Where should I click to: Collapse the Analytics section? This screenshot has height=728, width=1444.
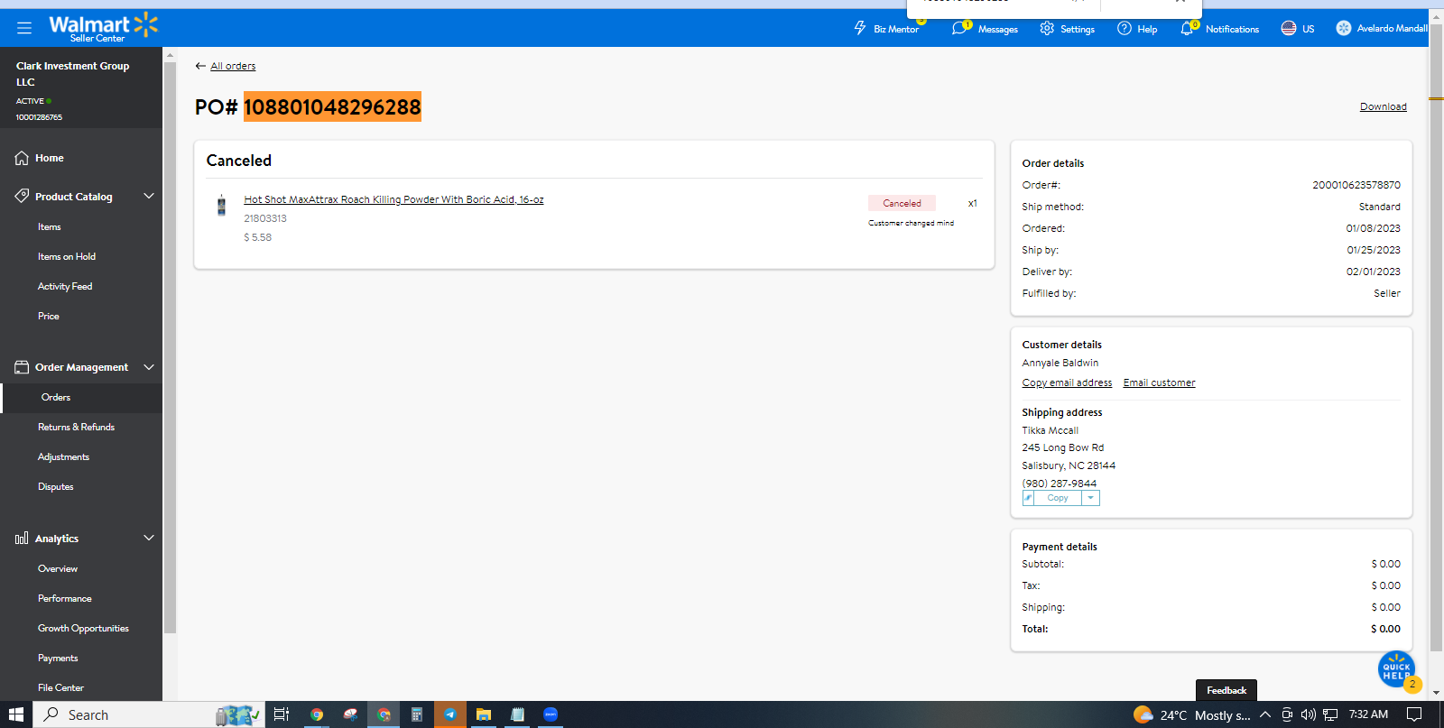click(149, 539)
